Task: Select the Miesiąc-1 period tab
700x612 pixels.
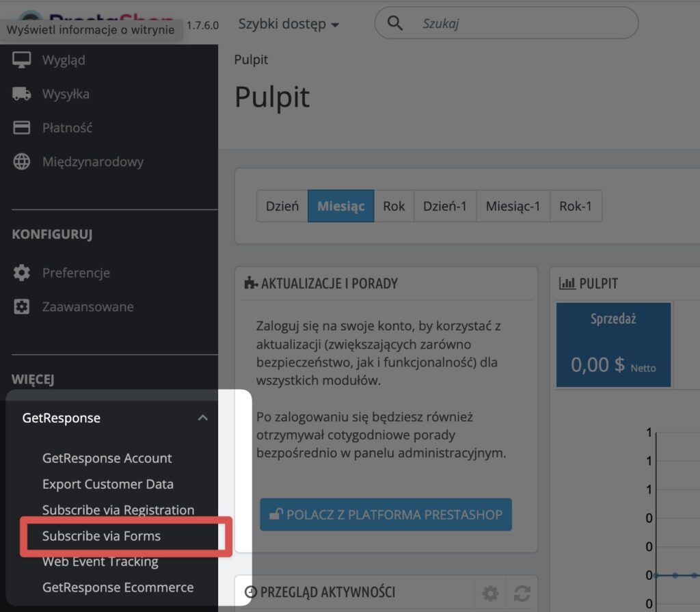Action: pos(513,206)
